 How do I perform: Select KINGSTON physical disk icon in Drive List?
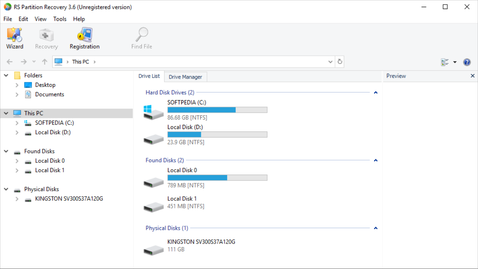[x=154, y=250]
